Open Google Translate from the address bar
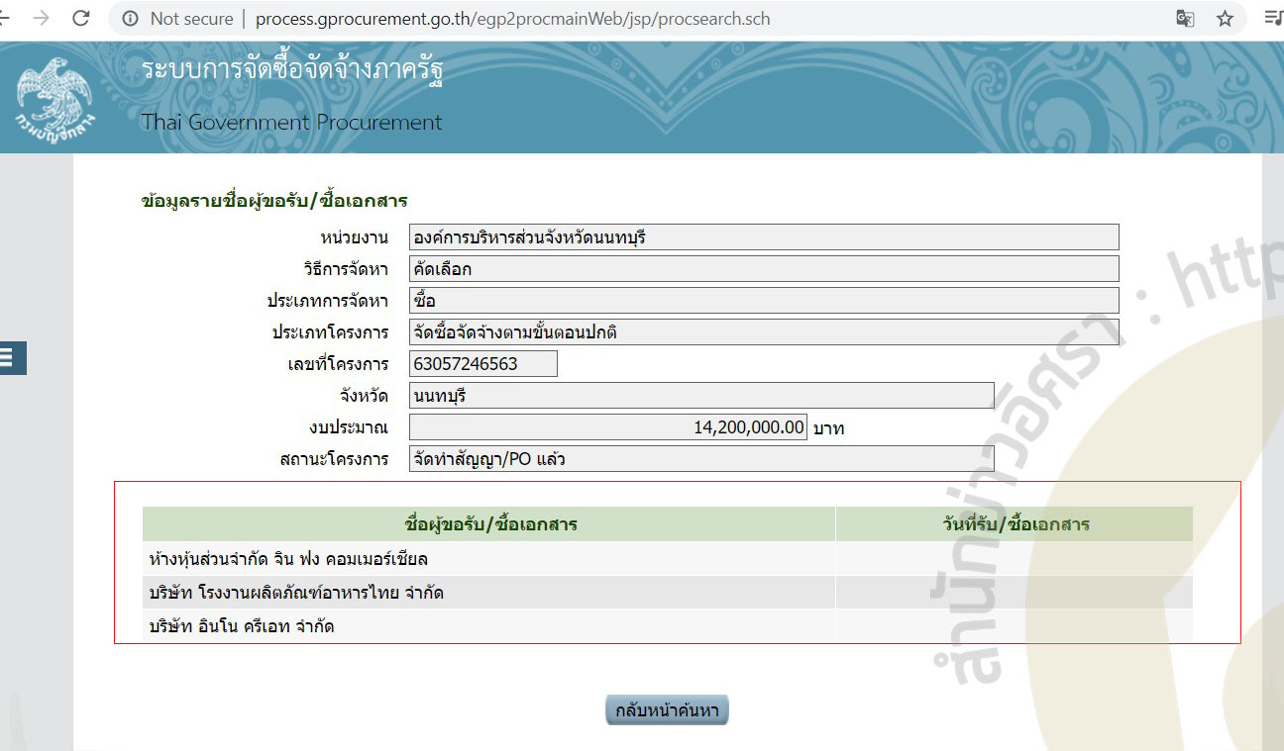The image size is (1284, 751). pyautogui.click(x=1185, y=18)
